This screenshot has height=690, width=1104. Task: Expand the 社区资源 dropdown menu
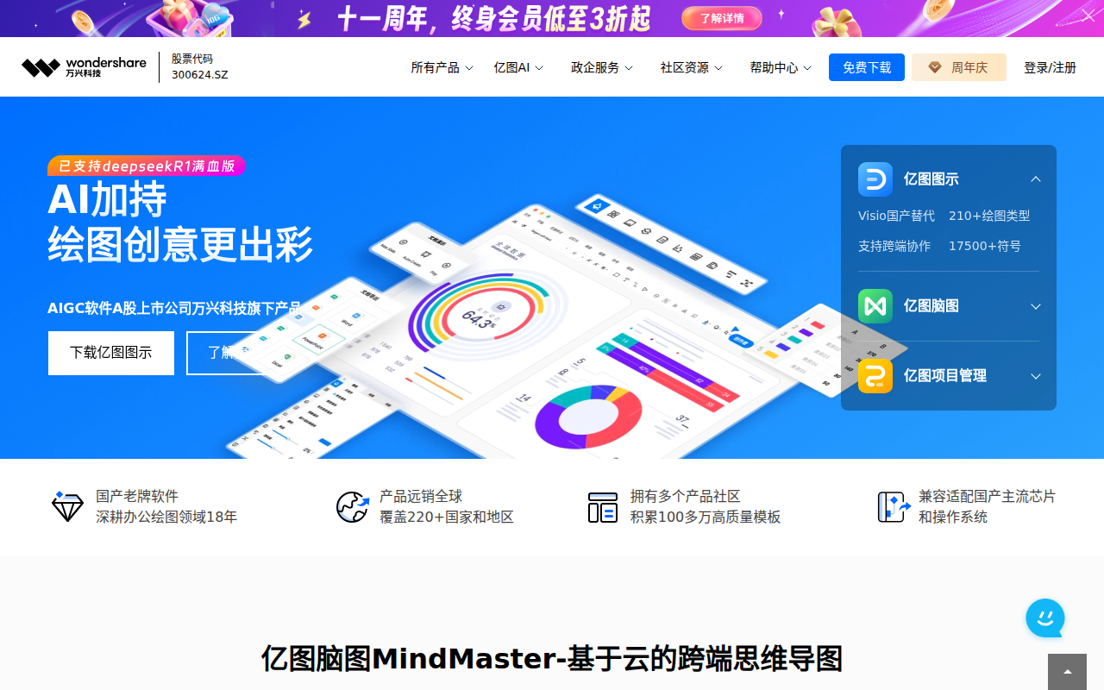[692, 67]
